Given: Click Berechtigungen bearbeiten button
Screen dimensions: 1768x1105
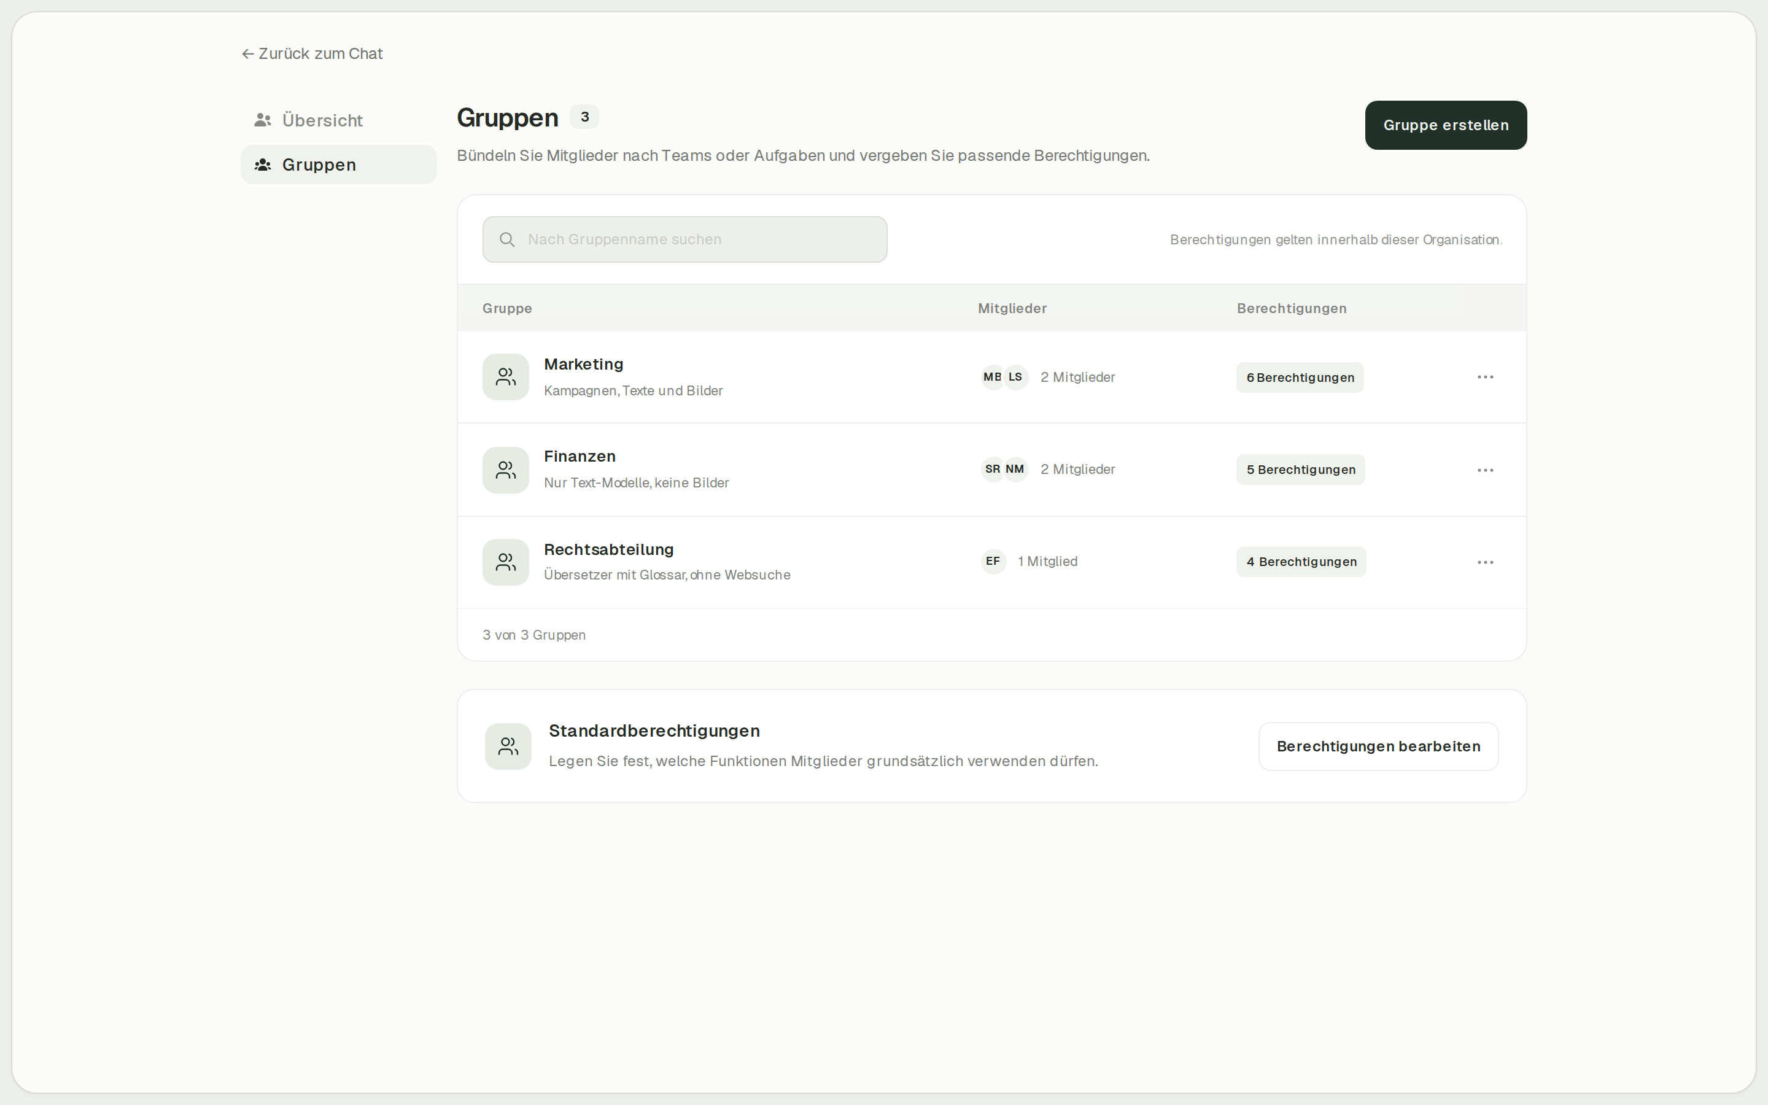Looking at the screenshot, I should tap(1379, 746).
